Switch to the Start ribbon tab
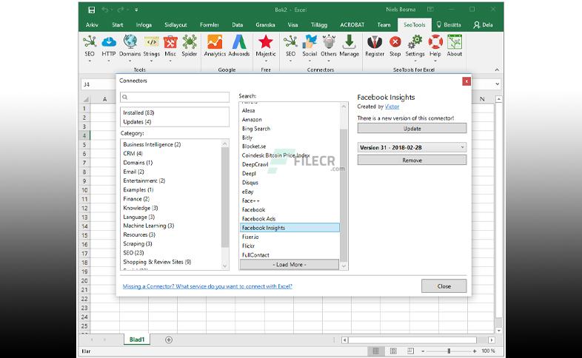Viewport: 582px width, 358px height. [117, 25]
